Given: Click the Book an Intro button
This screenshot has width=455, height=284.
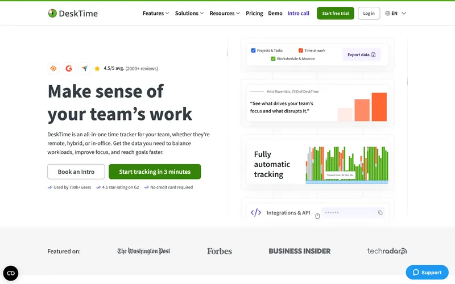Looking at the screenshot, I should point(76,172).
